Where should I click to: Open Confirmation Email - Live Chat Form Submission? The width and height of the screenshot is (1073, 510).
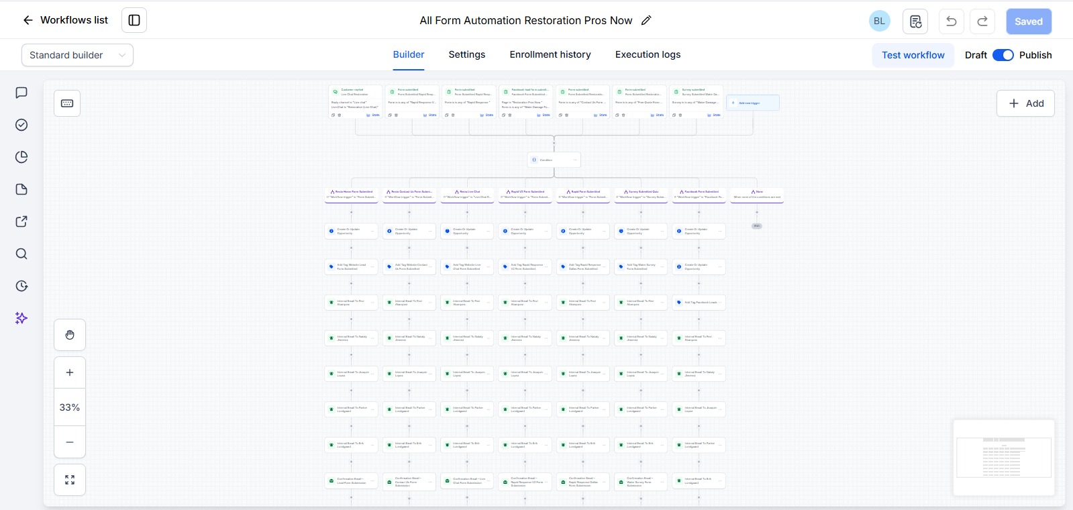pos(467,480)
